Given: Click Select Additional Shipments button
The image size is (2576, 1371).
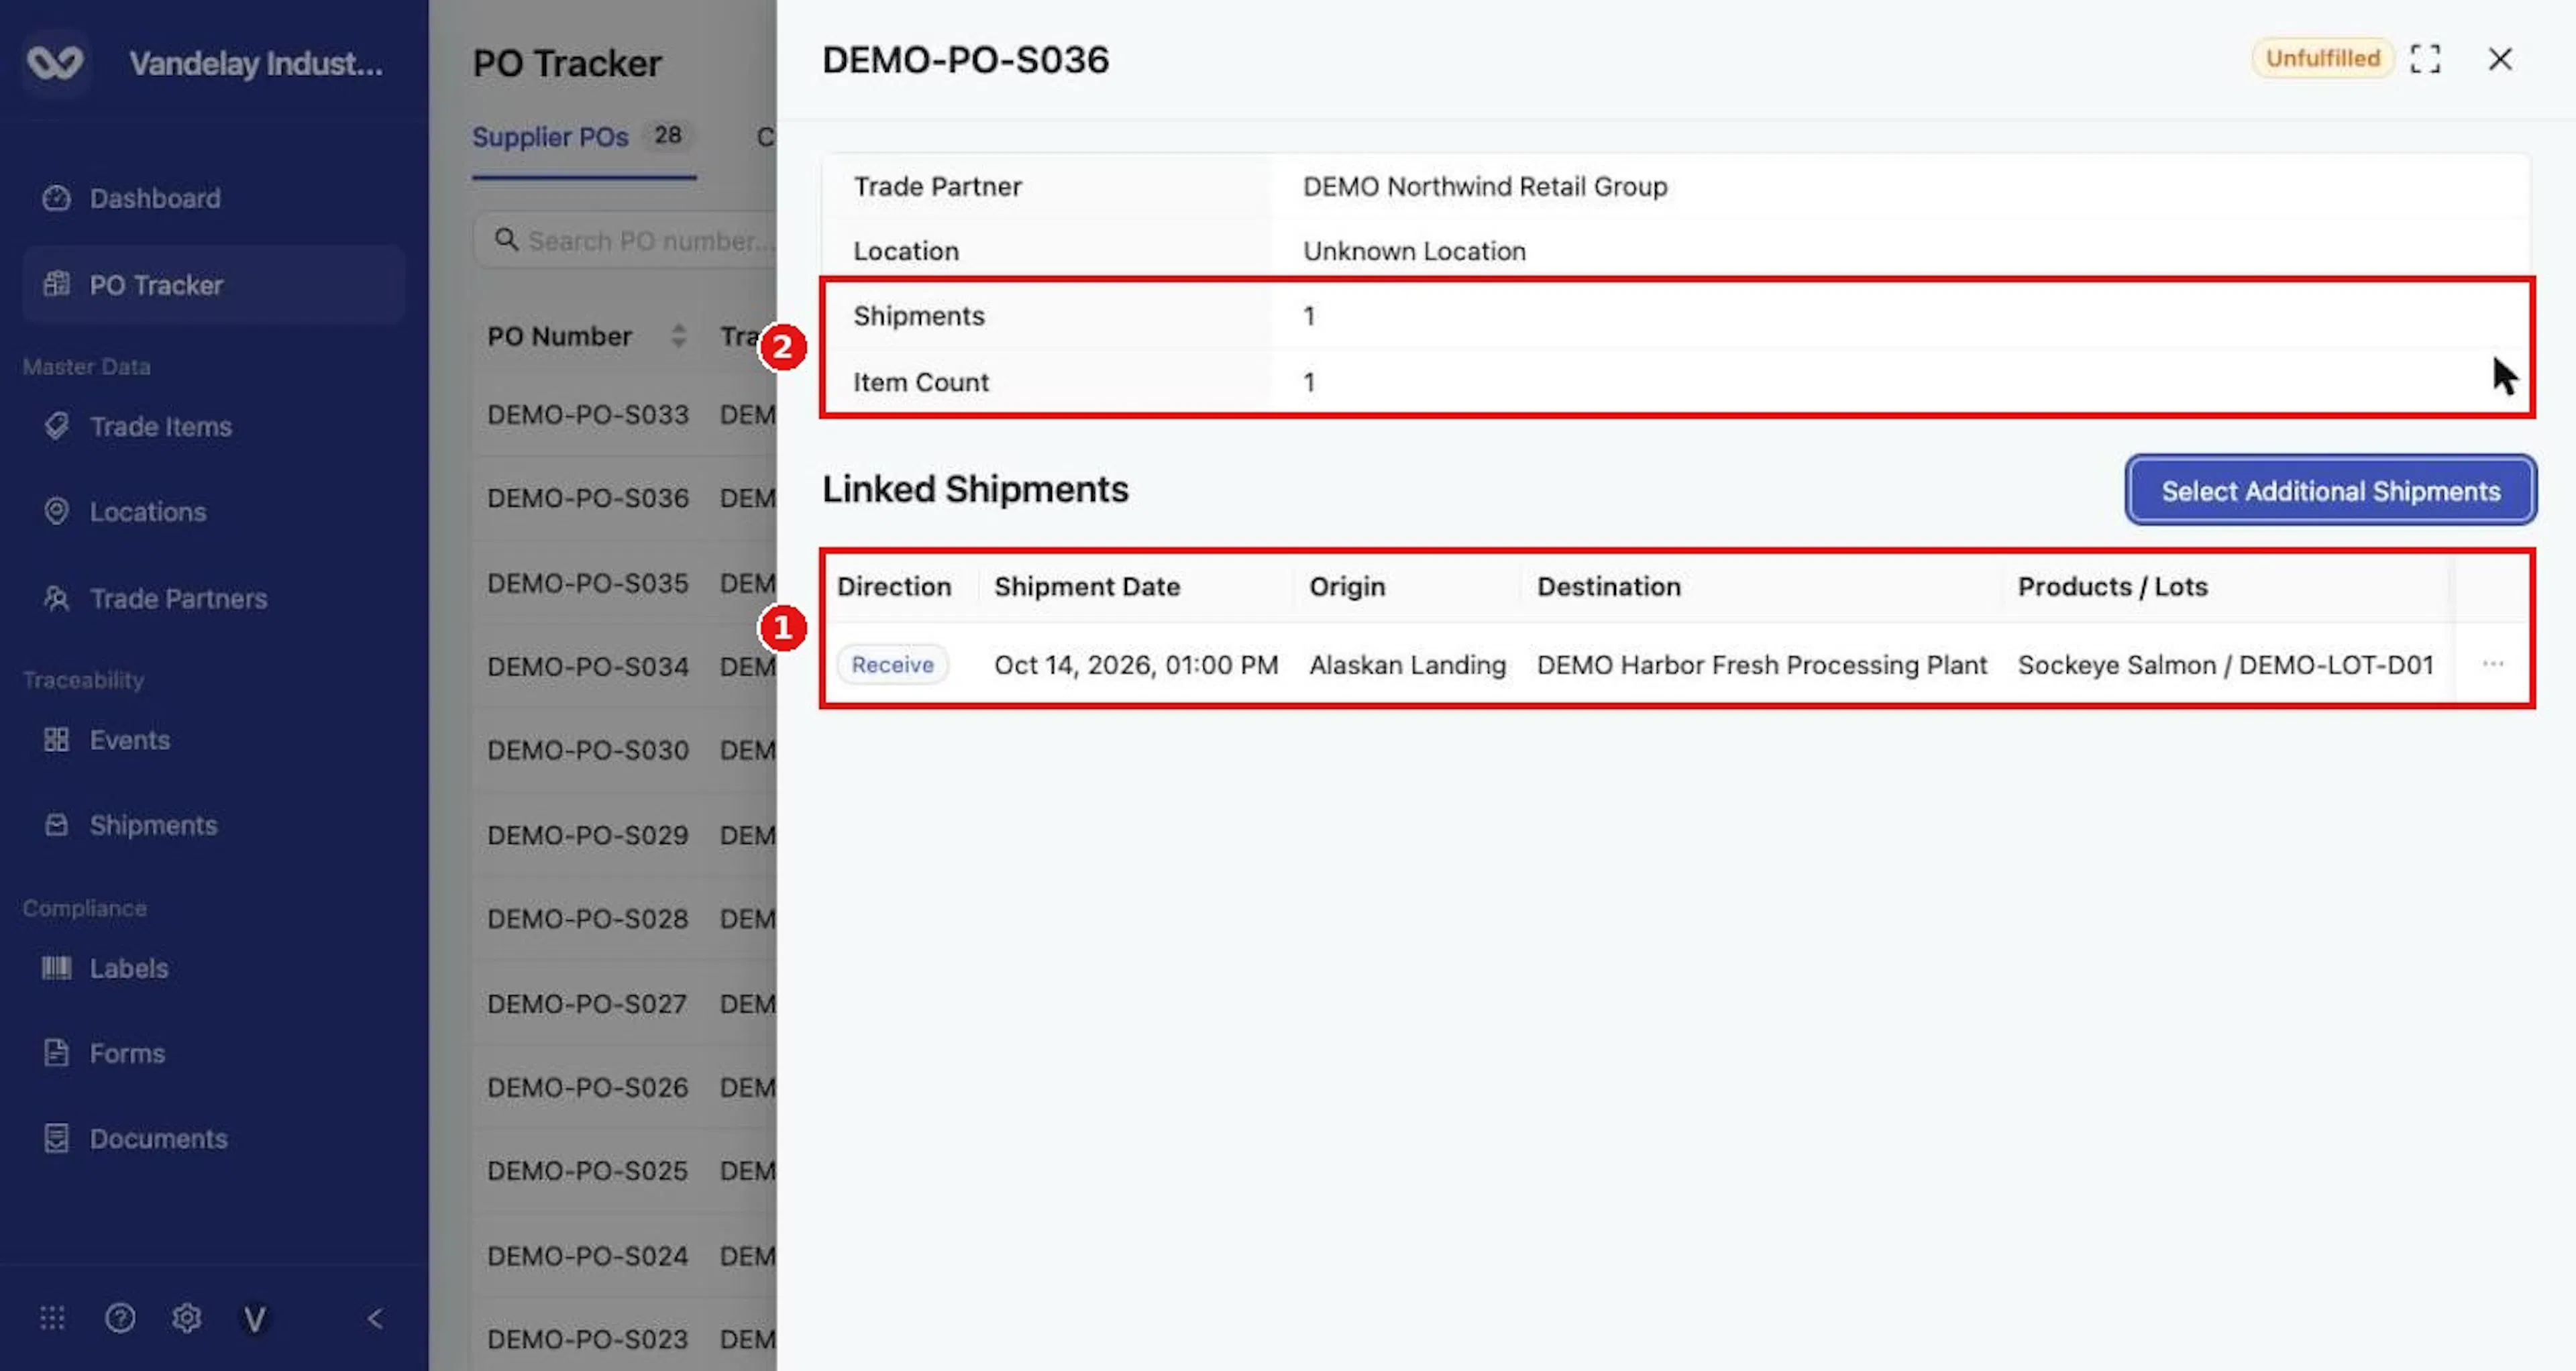Looking at the screenshot, I should click(x=2331, y=490).
